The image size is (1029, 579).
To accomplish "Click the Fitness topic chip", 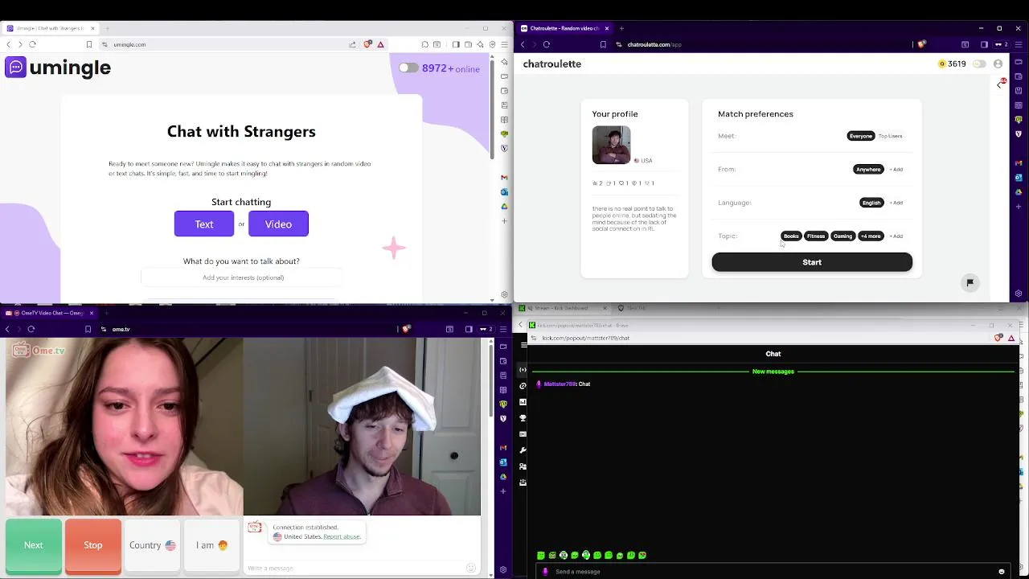I will [x=816, y=236].
